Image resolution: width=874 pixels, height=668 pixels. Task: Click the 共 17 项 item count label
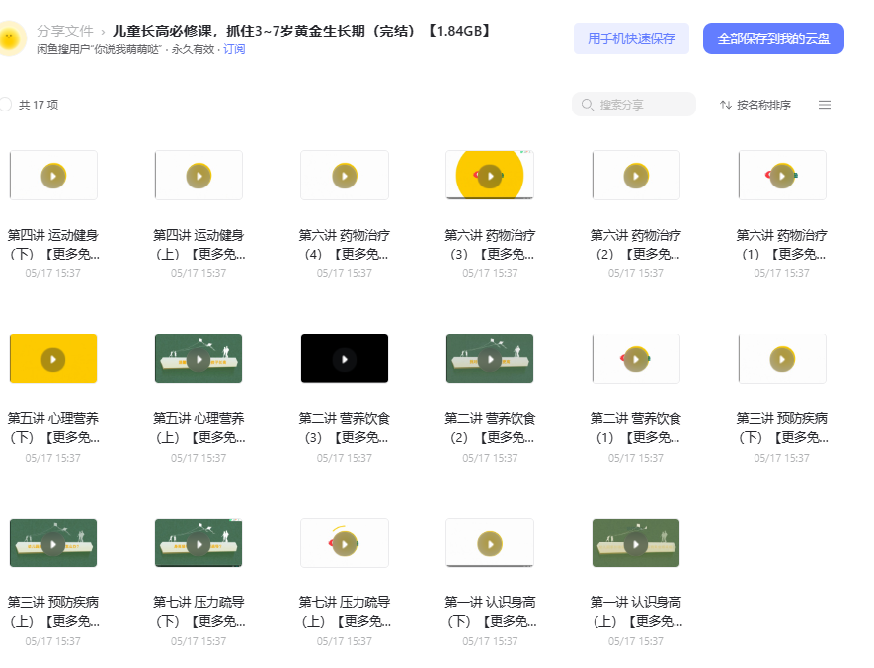point(39,105)
